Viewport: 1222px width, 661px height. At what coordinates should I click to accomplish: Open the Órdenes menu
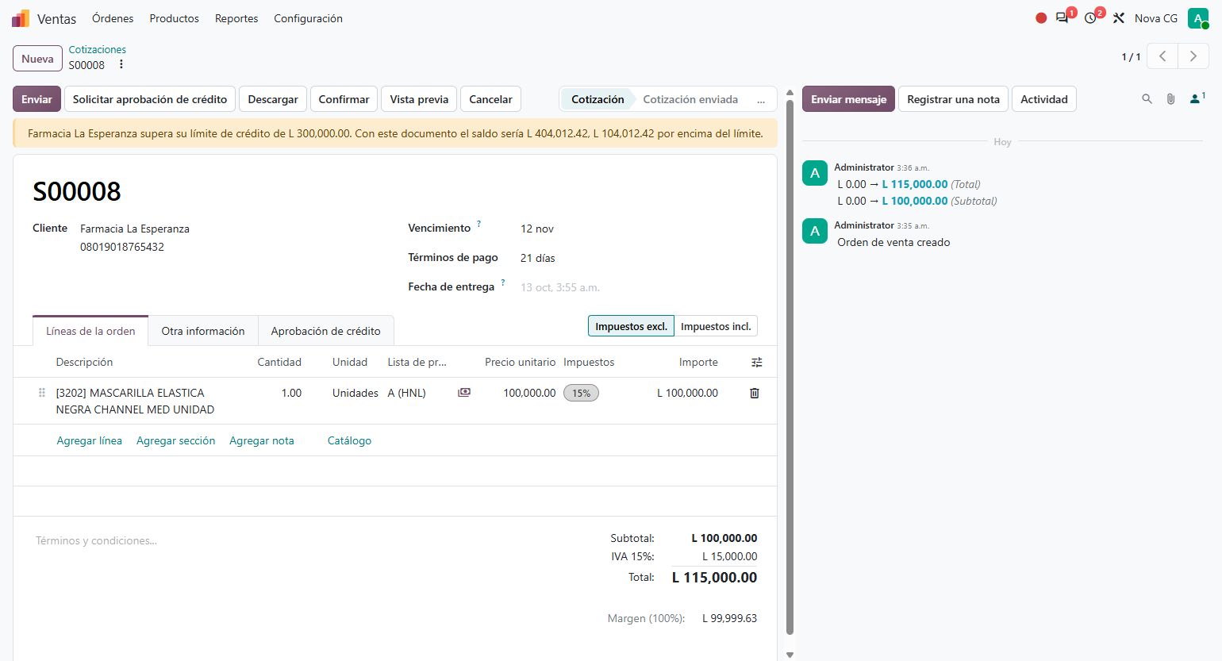click(113, 18)
